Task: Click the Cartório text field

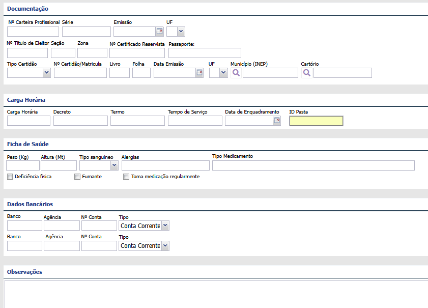Action: pos(343,73)
